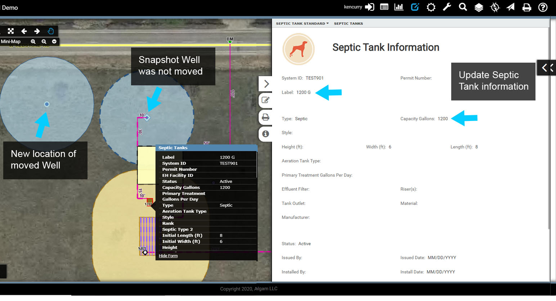Open the help question mark icon

543,7
